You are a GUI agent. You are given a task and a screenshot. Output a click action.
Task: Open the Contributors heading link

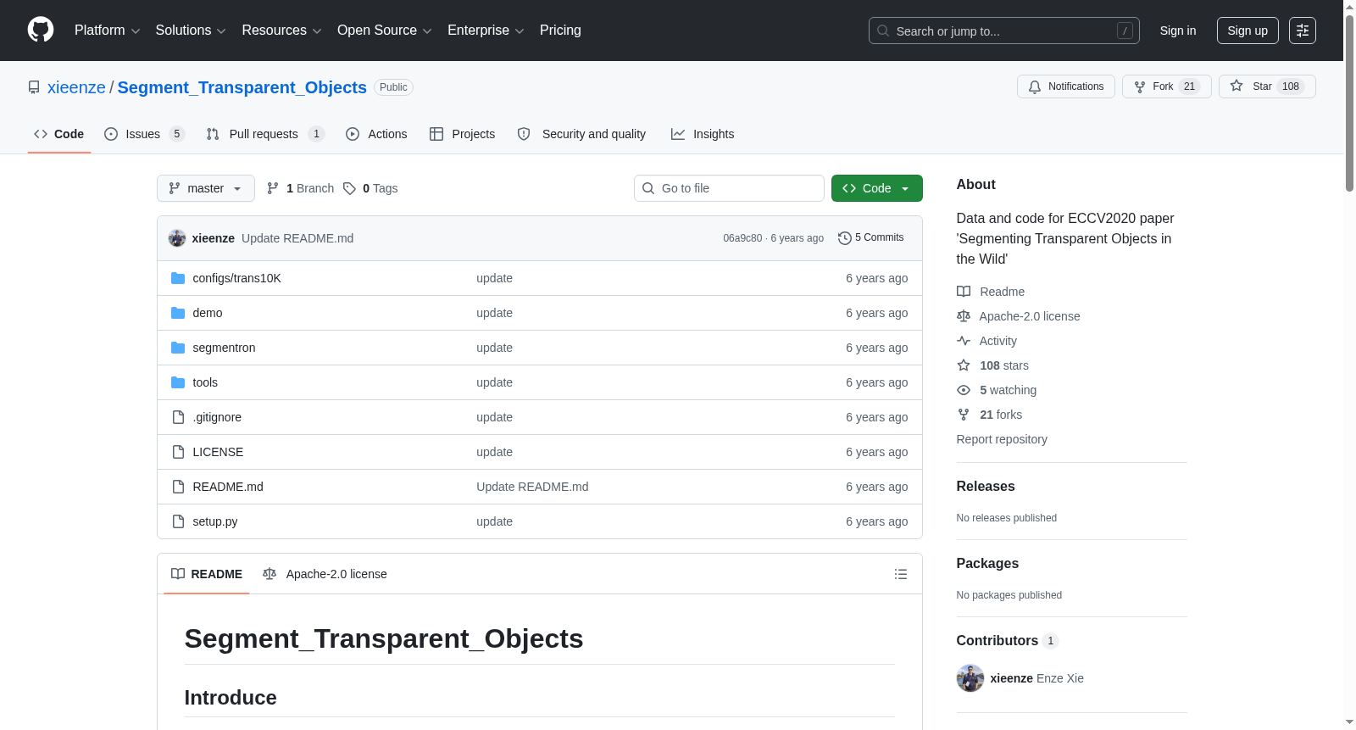pos(1008,640)
